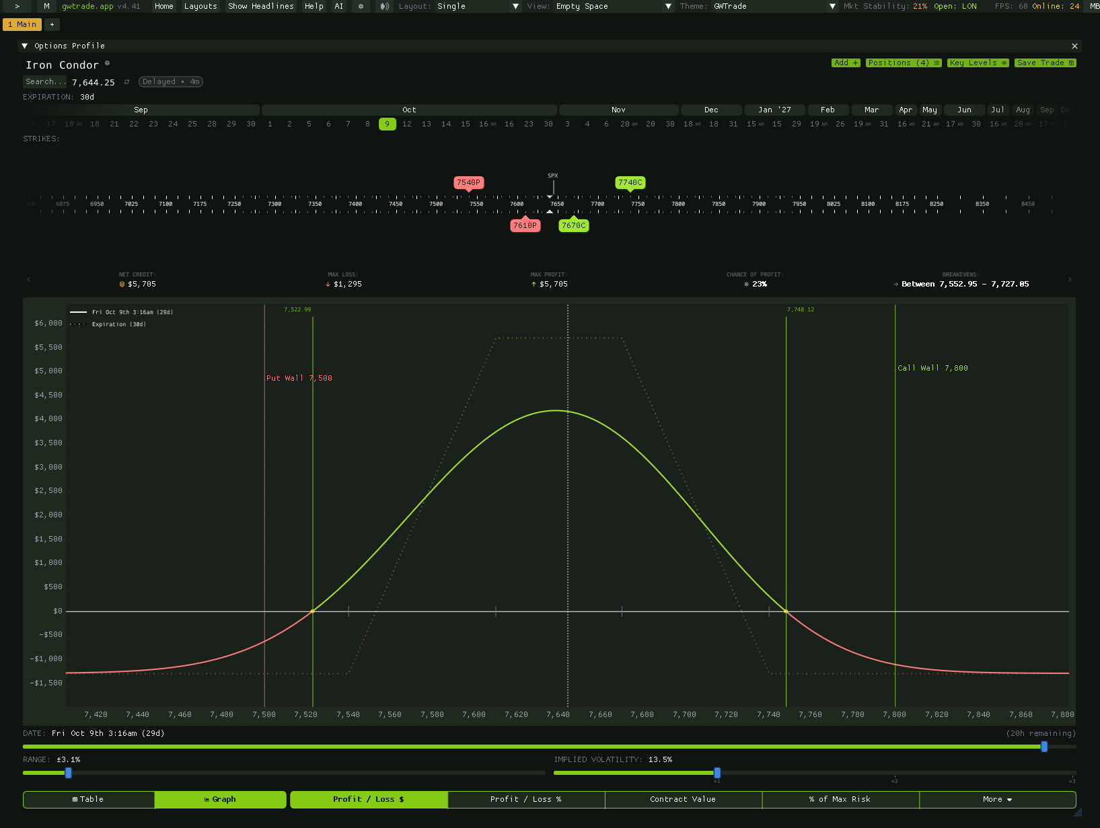Select the 7670C strike marker

pos(573,225)
